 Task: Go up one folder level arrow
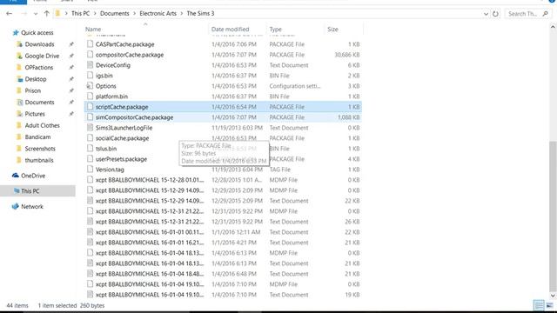46,14
